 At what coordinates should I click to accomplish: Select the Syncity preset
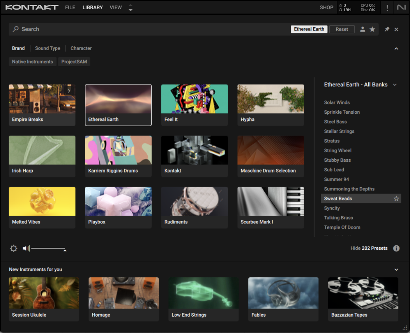(332, 208)
